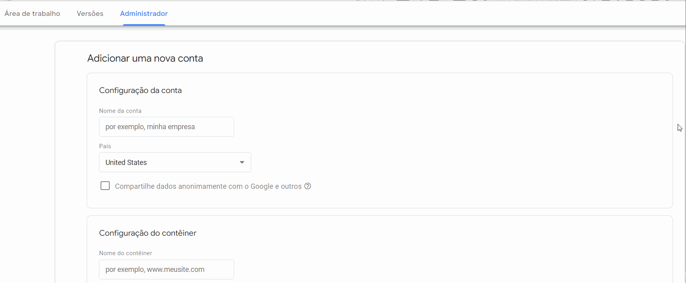Click the Configuração do contêiner section title
The width and height of the screenshot is (686, 283).
147,233
